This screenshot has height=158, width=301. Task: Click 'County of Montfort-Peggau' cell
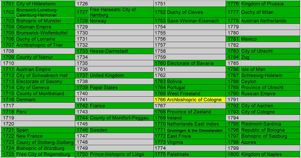point(121,118)
